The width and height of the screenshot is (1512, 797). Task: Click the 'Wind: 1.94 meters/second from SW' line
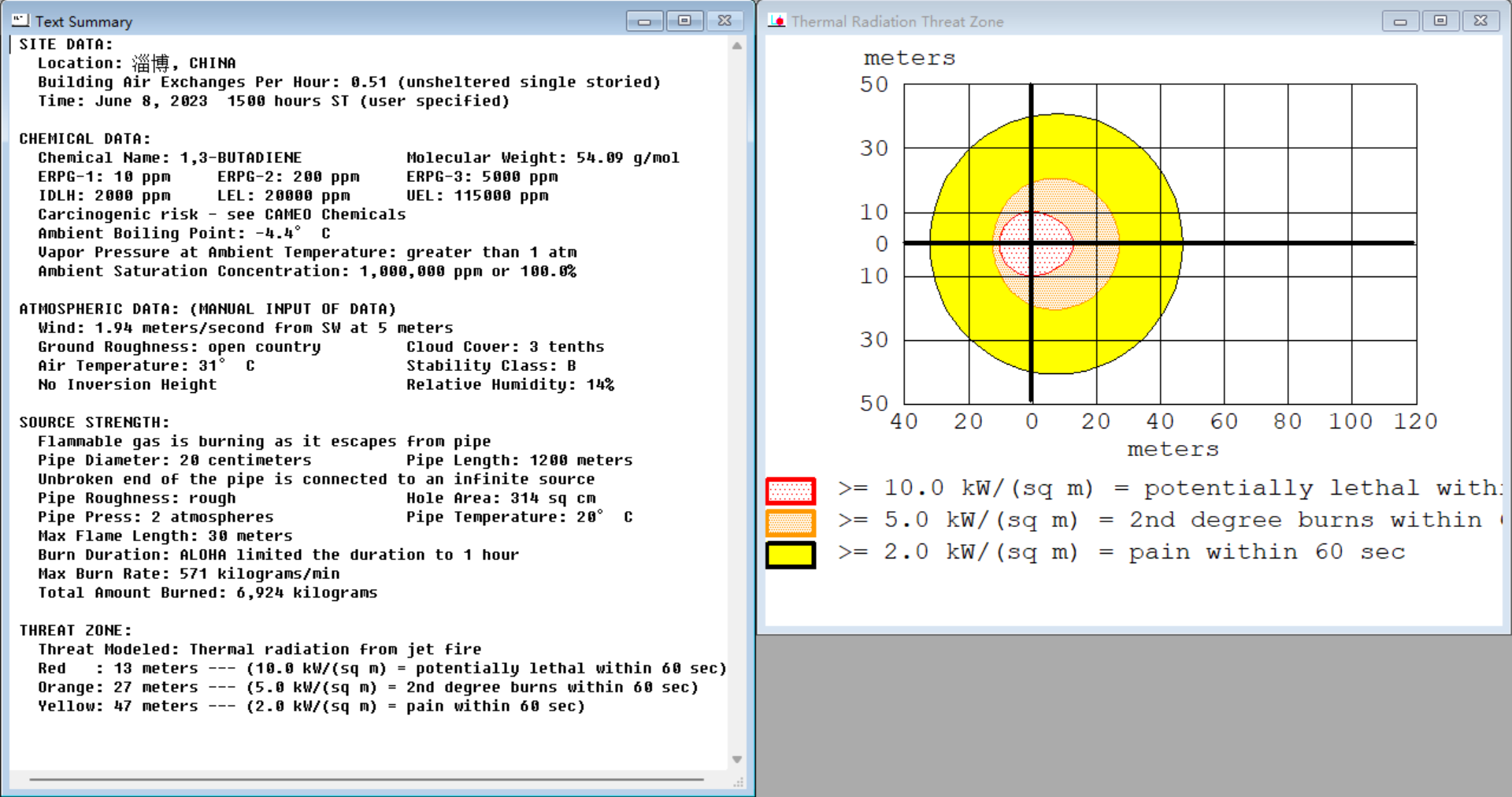pos(246,328)
